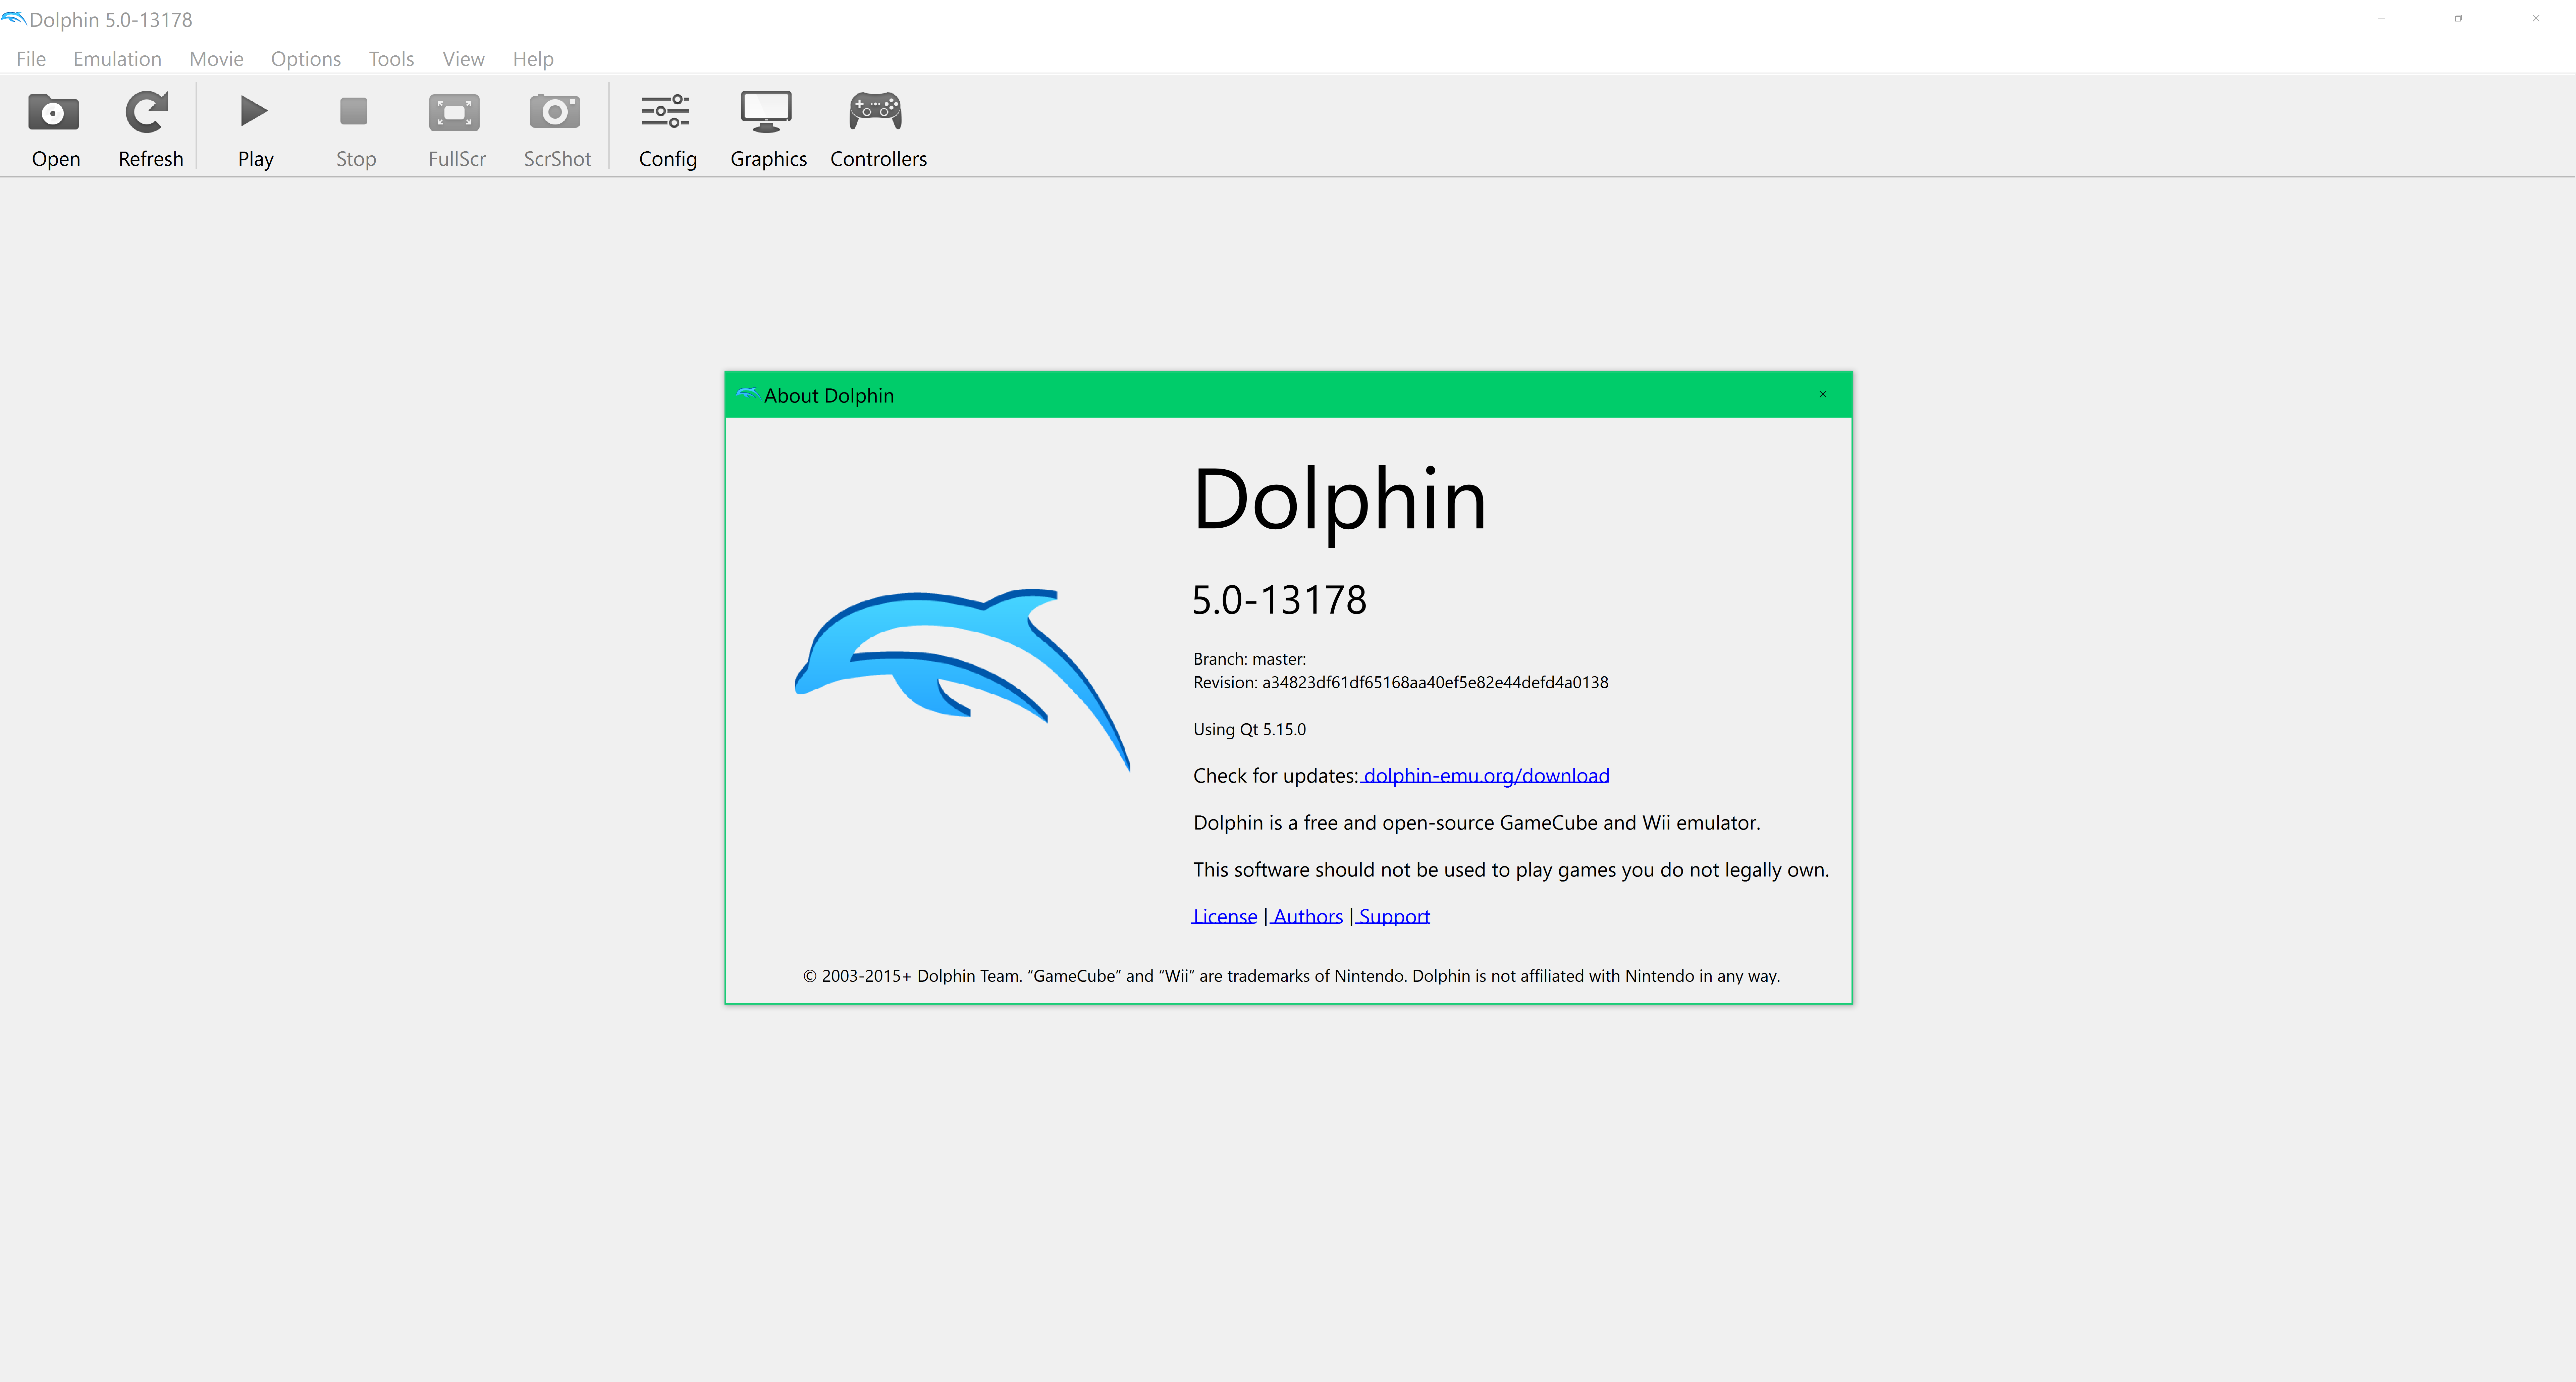Open the Emulation menu
Image resolution: width=2576 pixels, height=1382 pixels.
point(114,58)
